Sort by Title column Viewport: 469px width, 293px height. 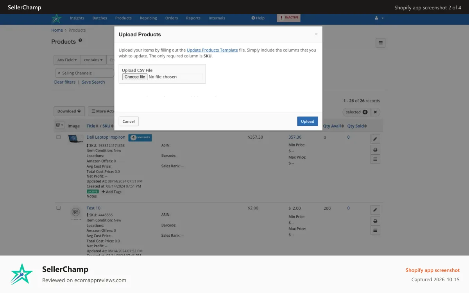(x=93, y=126)
